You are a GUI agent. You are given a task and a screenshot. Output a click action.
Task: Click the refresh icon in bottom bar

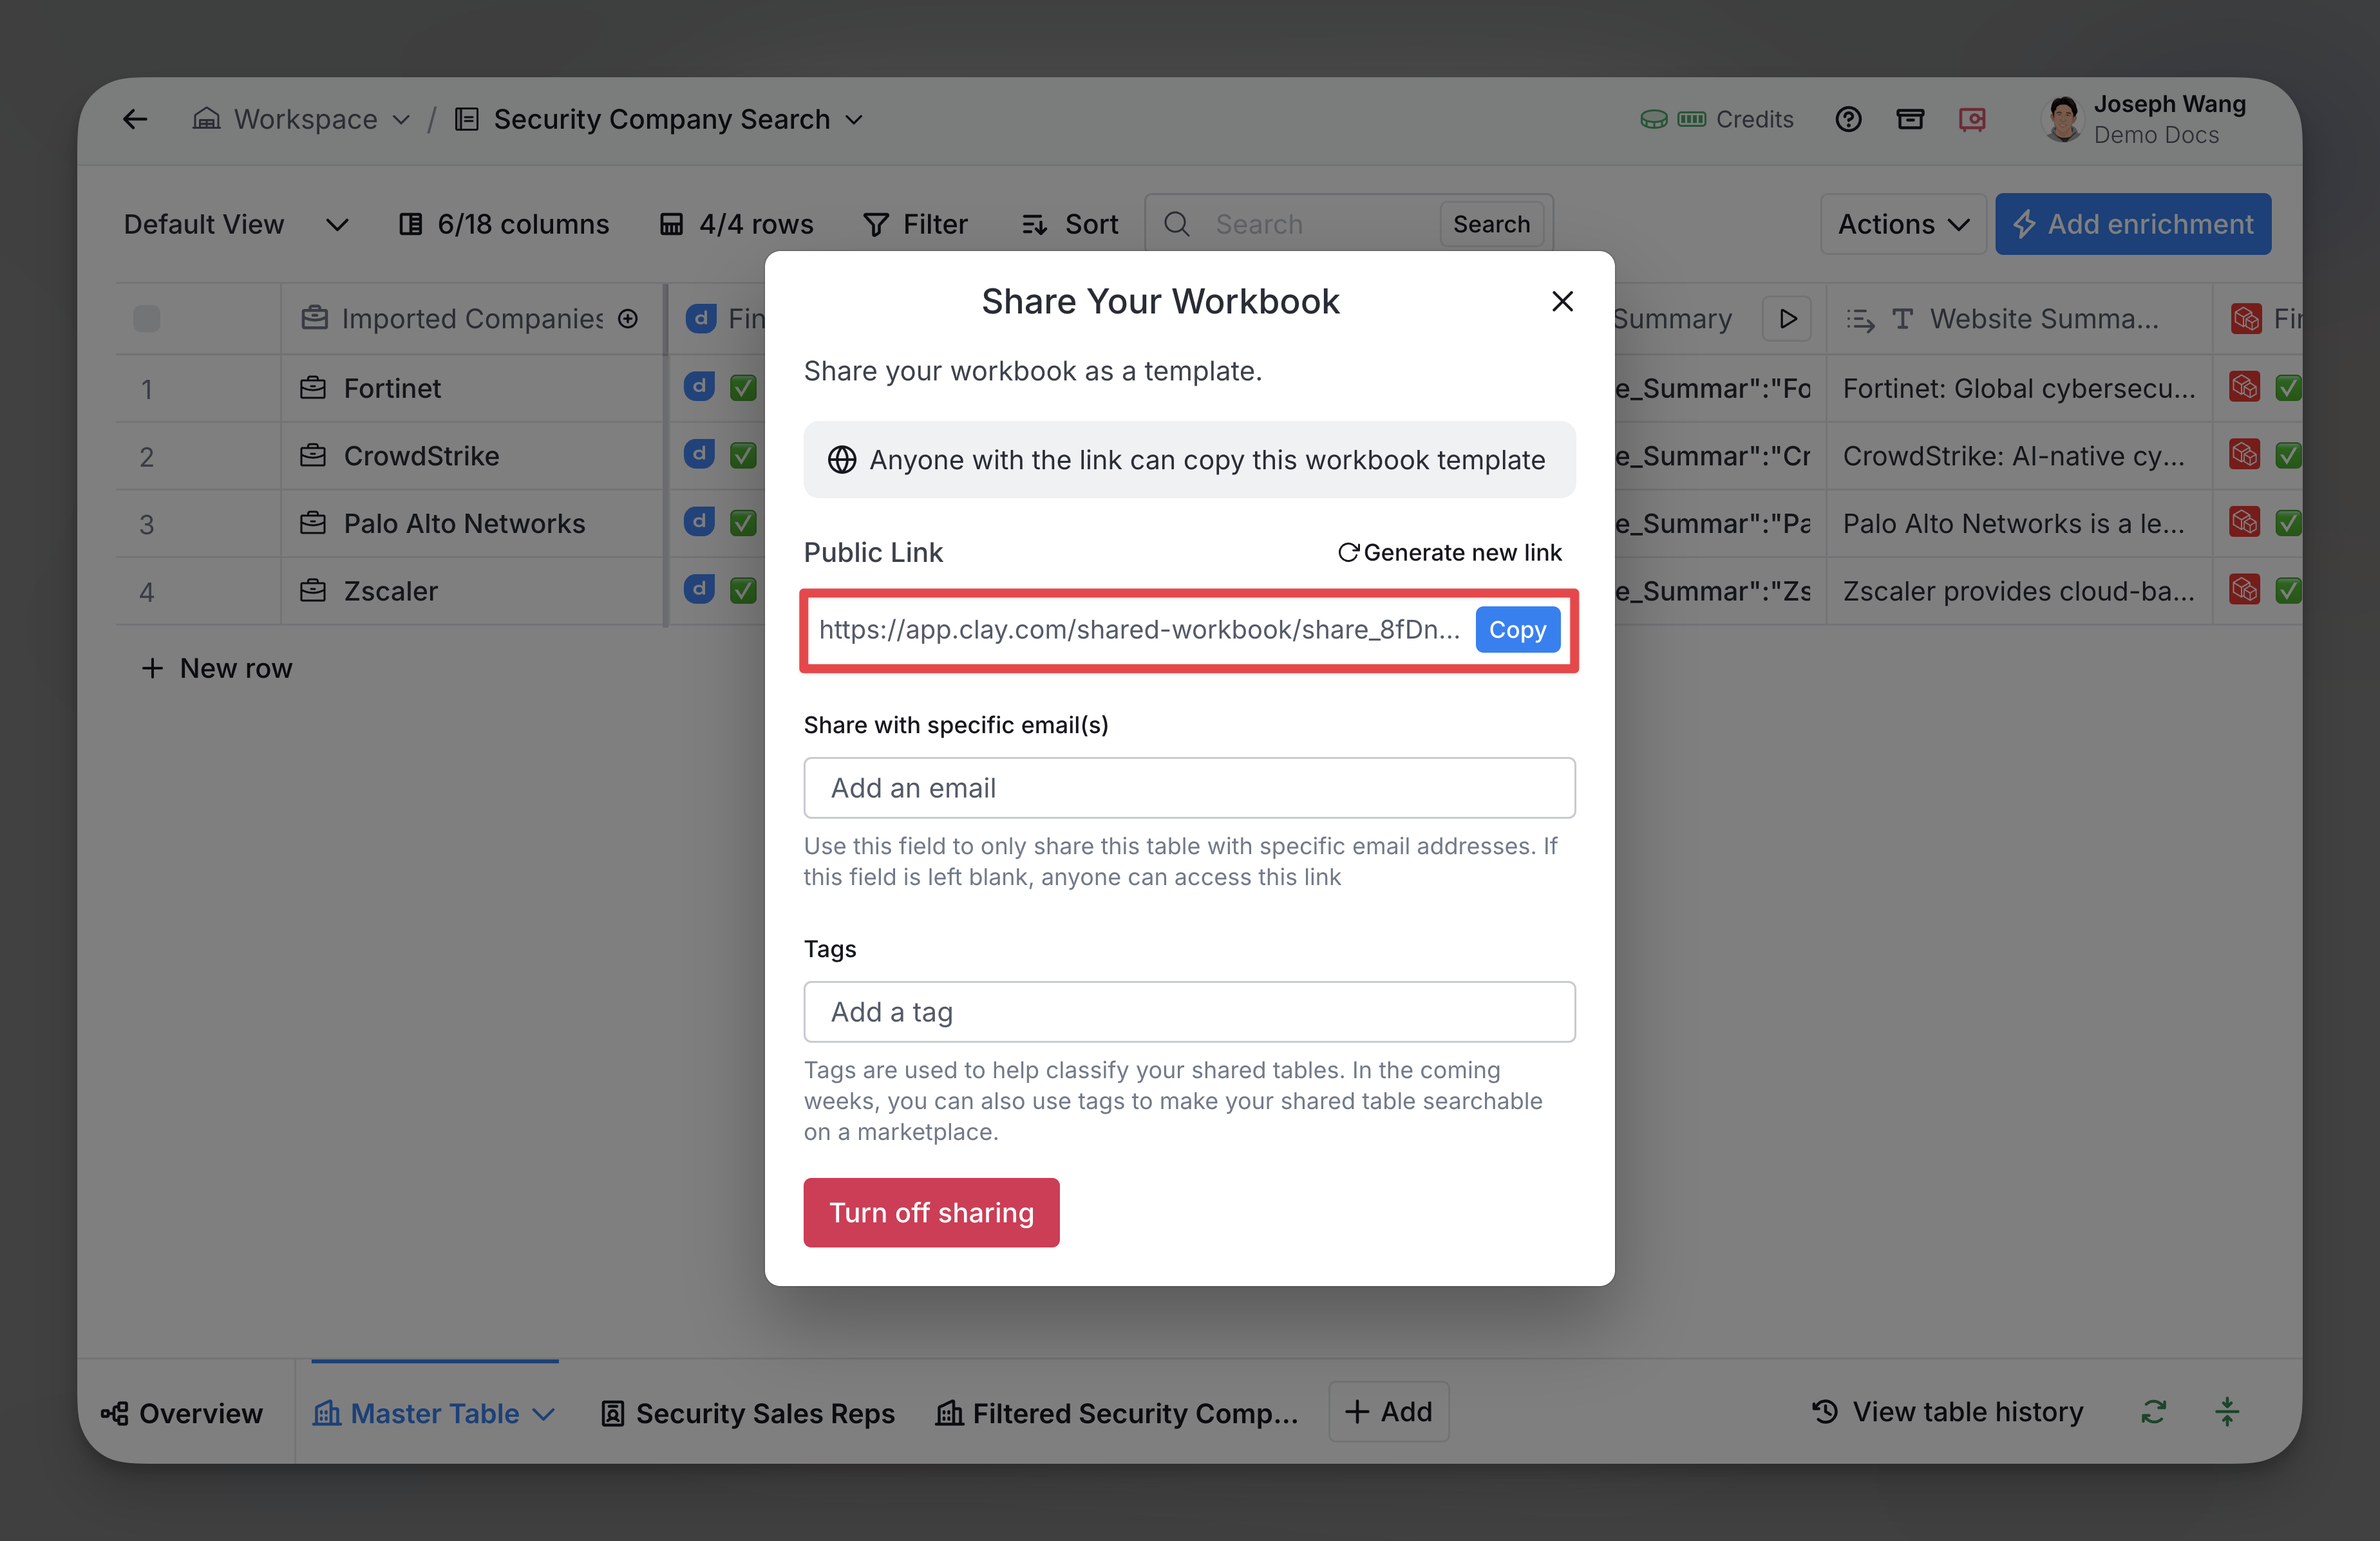coord(2153,1412)
